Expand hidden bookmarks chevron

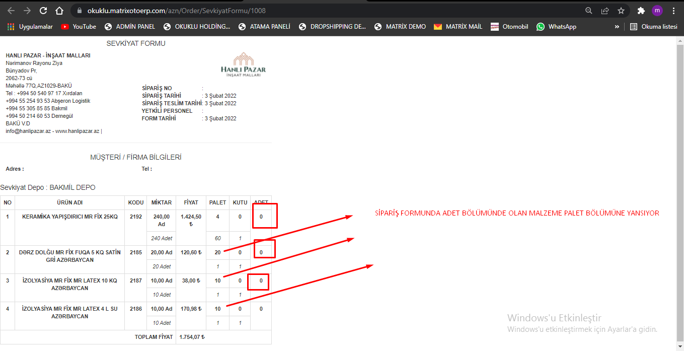[617, 27]
